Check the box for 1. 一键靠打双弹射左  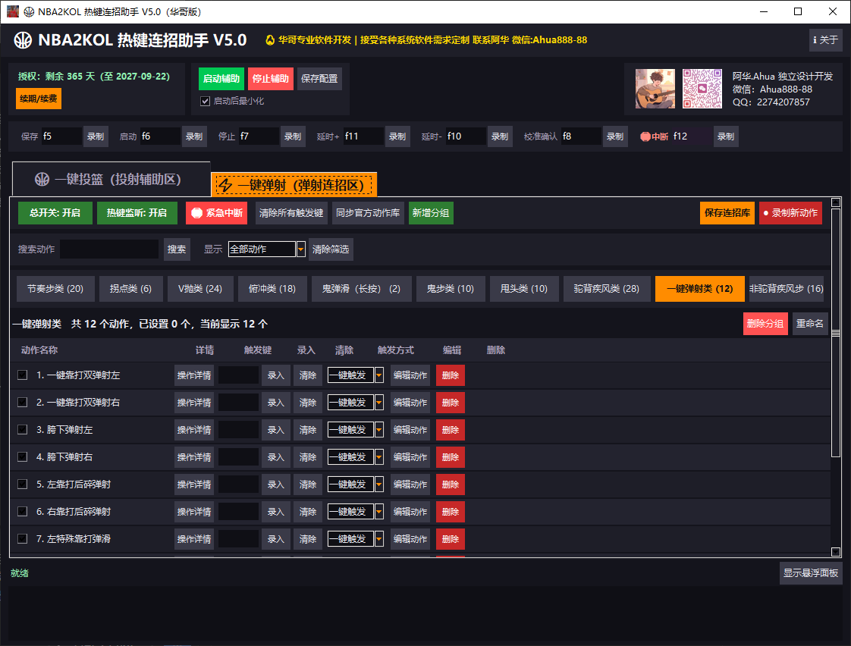(x=22, y=375)
